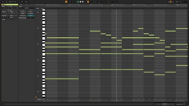
Task: Click the Velocity lane label
Action: [x=39, y=99]
